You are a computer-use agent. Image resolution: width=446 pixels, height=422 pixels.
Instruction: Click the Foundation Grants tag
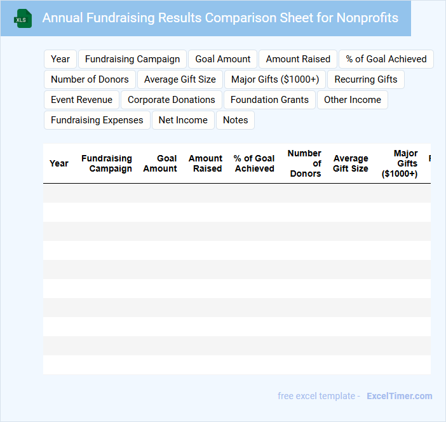(x=269, y=100)
